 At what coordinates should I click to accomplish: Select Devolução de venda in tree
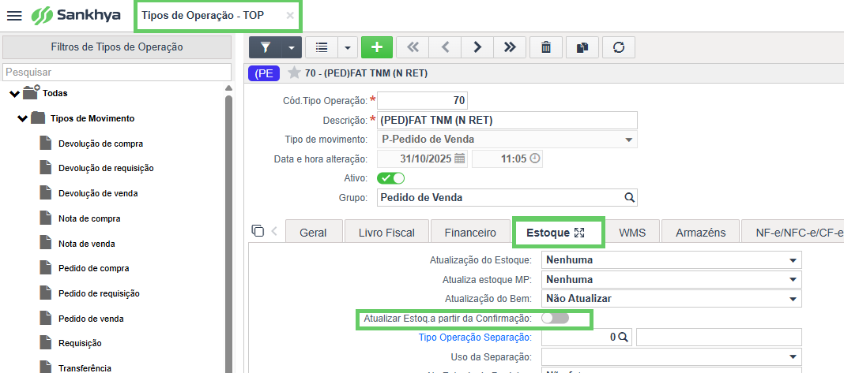click(x=97, y=193)
